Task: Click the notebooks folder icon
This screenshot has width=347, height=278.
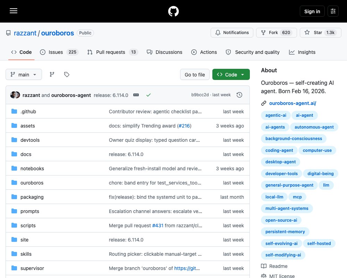Action: (14, 169)
